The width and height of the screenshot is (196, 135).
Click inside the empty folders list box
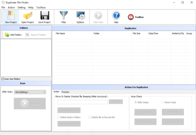tap(26, 58)
